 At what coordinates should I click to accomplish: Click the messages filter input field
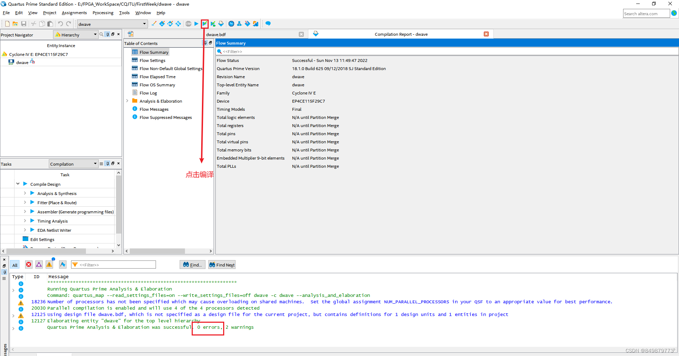point(114,265)
